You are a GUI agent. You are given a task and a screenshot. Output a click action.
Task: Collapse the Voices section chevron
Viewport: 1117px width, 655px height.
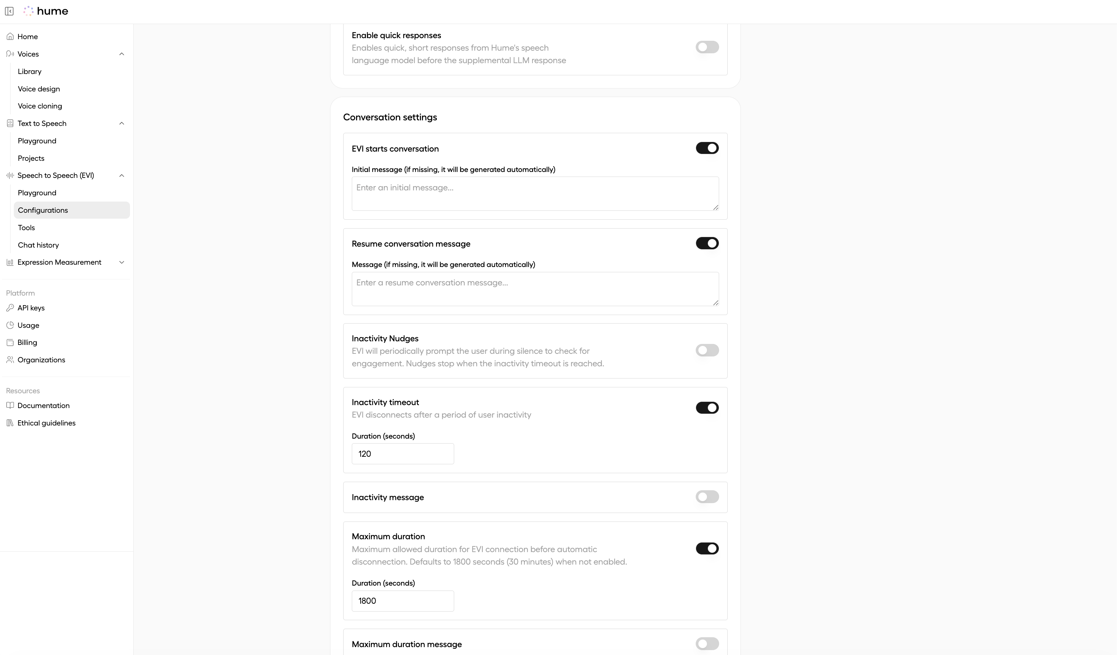point(122,54)
